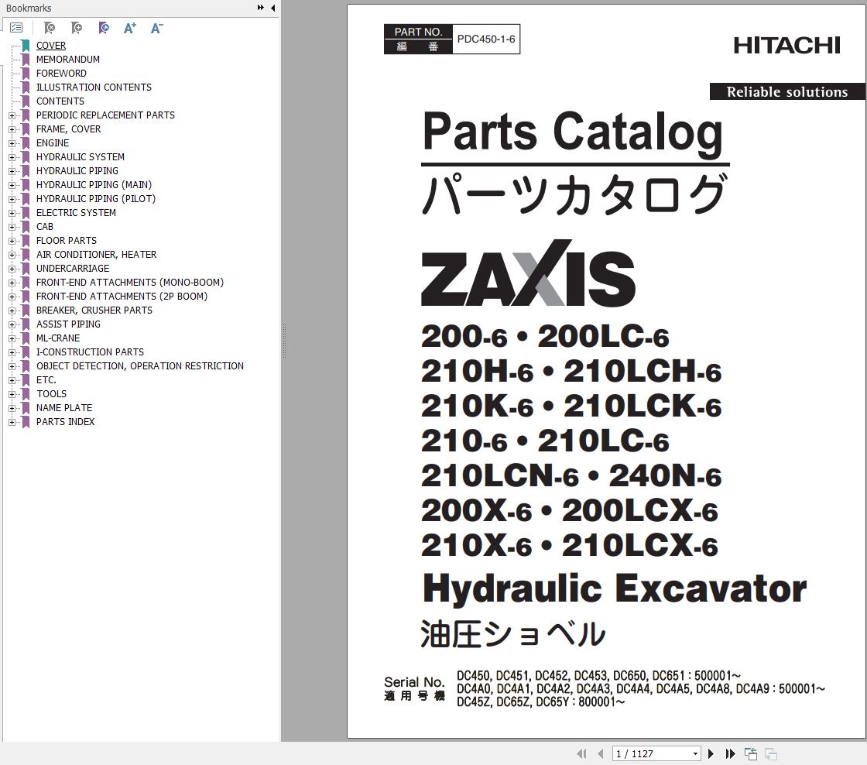Open the FOREWORD bookmark
Screen dimensions: 867x765
pos(61,73)
